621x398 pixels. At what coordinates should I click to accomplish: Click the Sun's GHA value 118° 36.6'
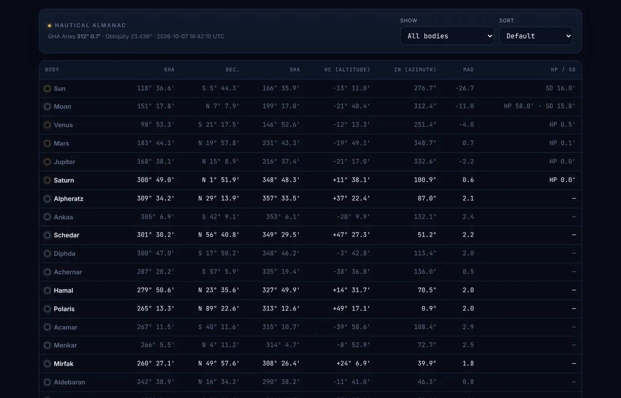156,88
